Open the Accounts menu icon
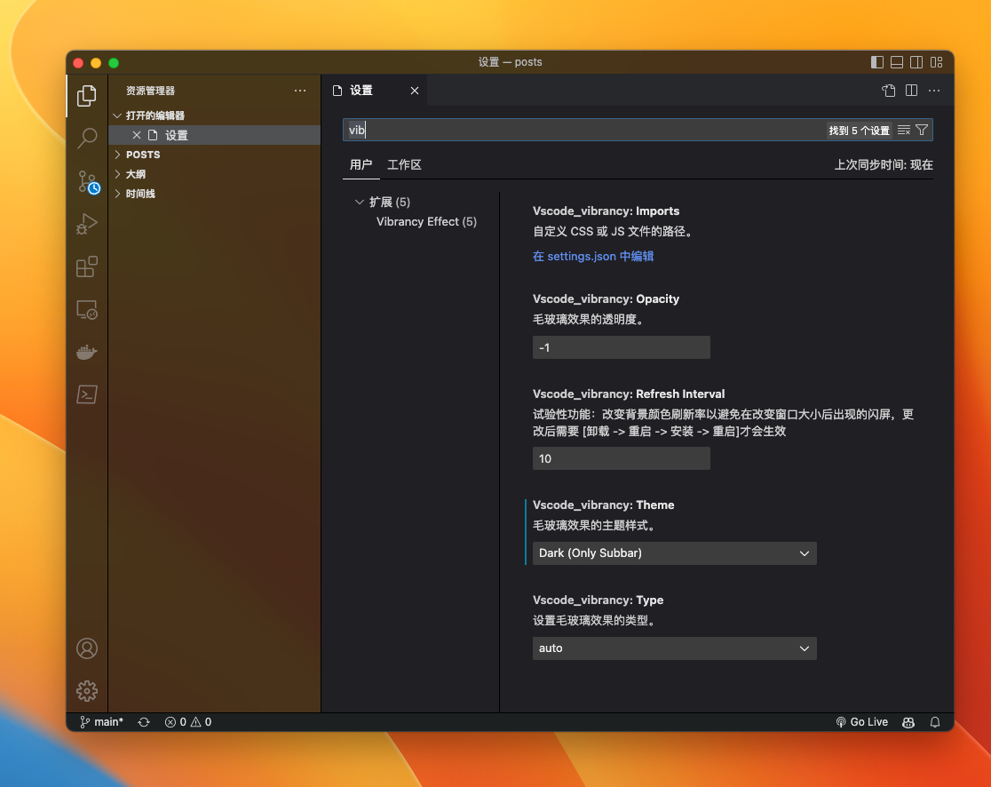Screen dimensions: 991x787 pyautogui.click(x=87, y=648)
